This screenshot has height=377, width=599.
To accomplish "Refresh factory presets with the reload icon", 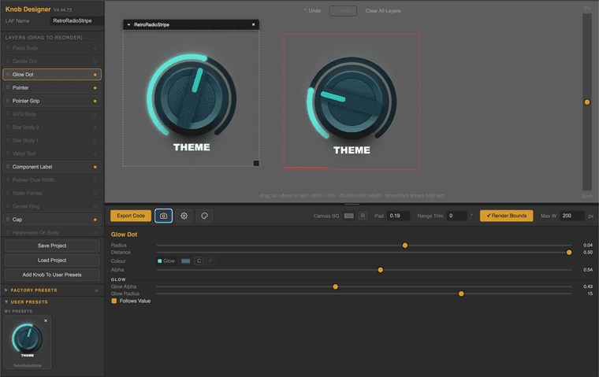I will [x=96, y=290].
